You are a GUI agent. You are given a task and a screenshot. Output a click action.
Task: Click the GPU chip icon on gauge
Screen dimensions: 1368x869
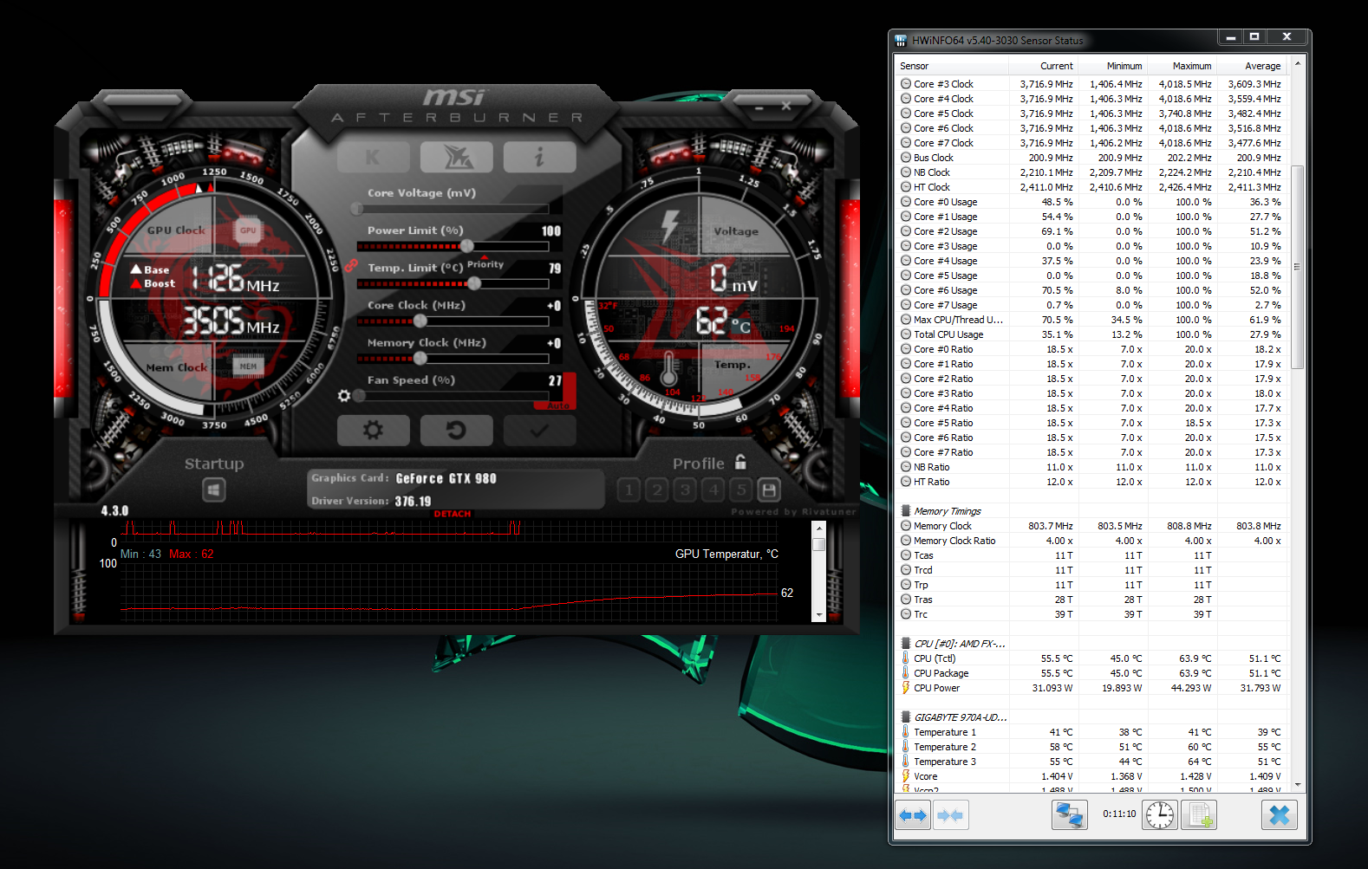[248, 230]
